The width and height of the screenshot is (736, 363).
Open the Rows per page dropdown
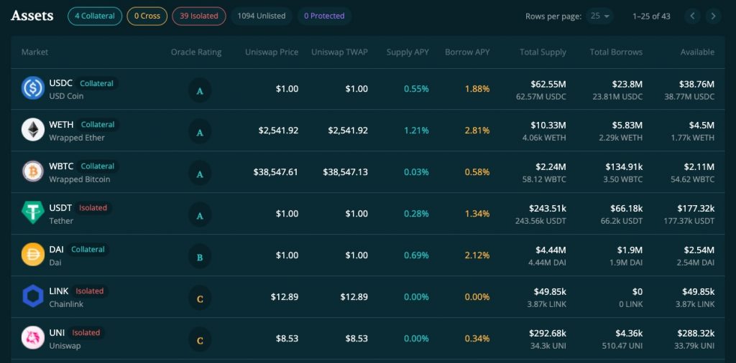coord(600,16)
